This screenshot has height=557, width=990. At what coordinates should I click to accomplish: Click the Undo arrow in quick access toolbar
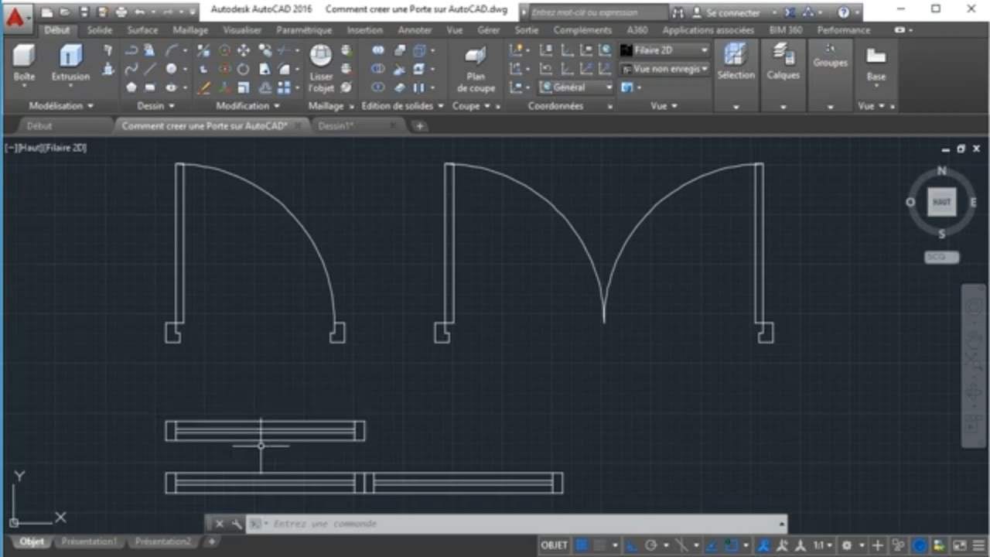tap(139, 12)
